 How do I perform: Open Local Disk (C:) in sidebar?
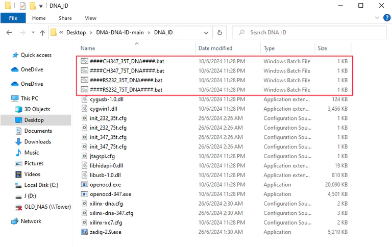[x=41, y=185]
